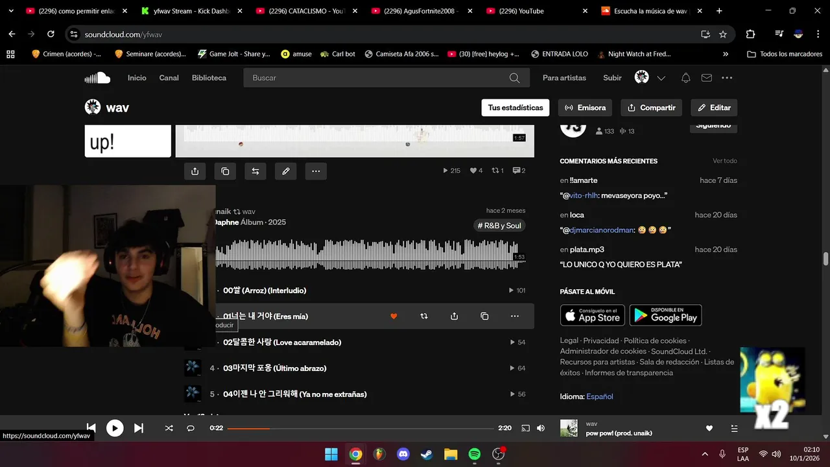Go to Inicio tab
The height and width of the screenshot is (467, 830).
click(x=137, y=78)
